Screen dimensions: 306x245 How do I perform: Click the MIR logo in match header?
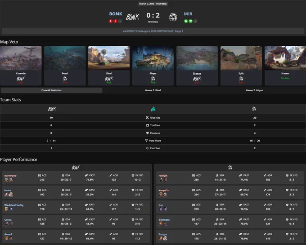coord(173,17)
